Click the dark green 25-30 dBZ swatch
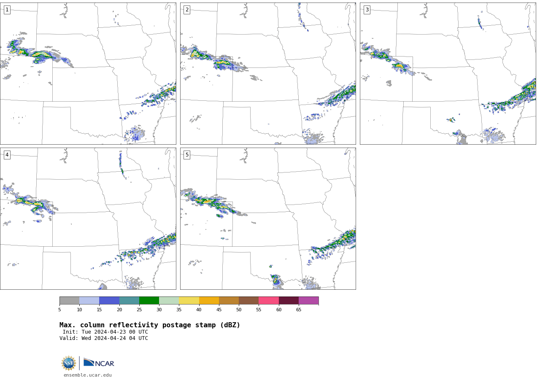 (149, 300)
